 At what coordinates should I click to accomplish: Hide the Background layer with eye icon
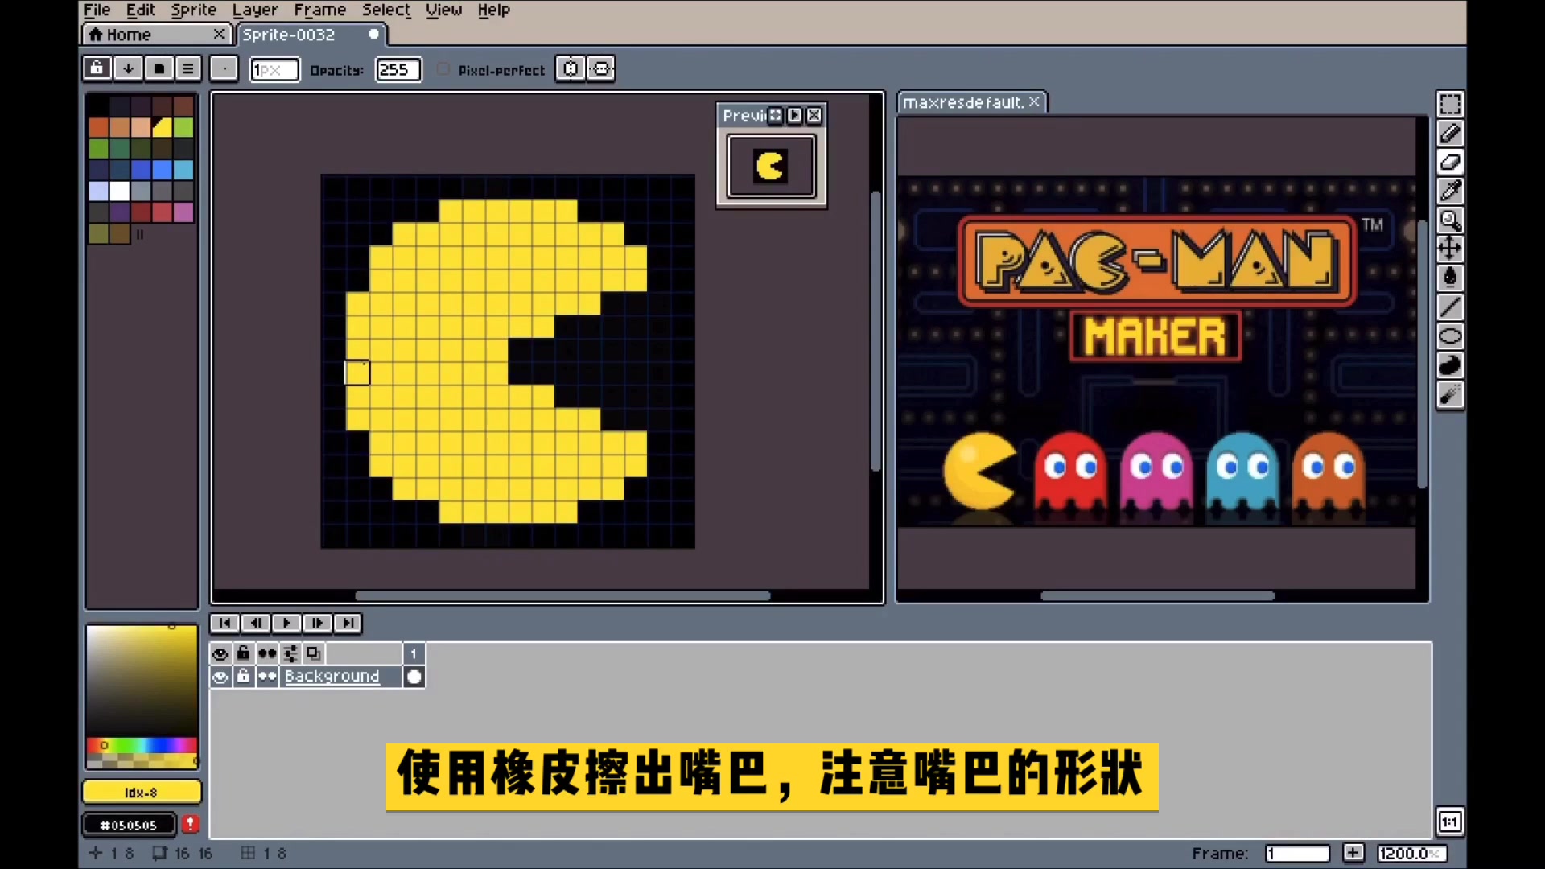(220, 677)
